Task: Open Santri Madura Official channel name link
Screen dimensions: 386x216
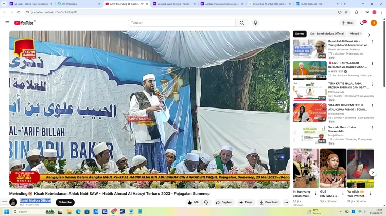Action: tap(35, 201)
